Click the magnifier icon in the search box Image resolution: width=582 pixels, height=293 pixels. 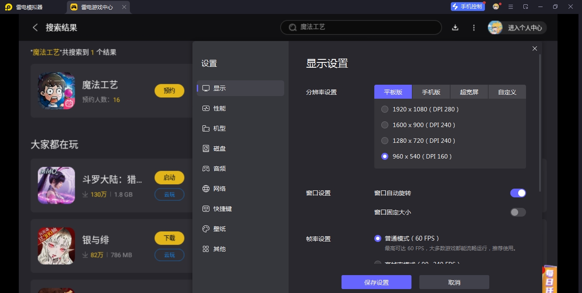click(x=293, y=27)
